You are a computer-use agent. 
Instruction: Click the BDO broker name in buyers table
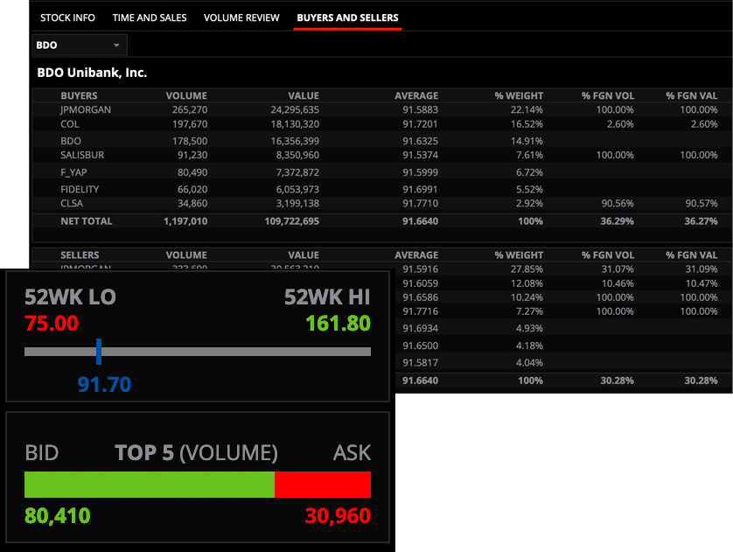[71, 141]
